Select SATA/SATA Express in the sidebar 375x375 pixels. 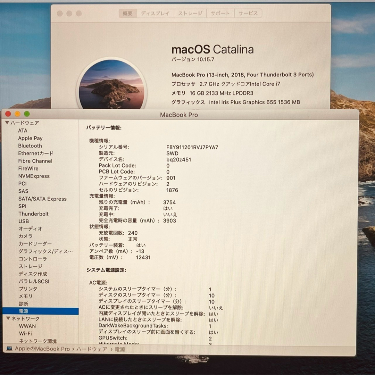pos(43,199)
